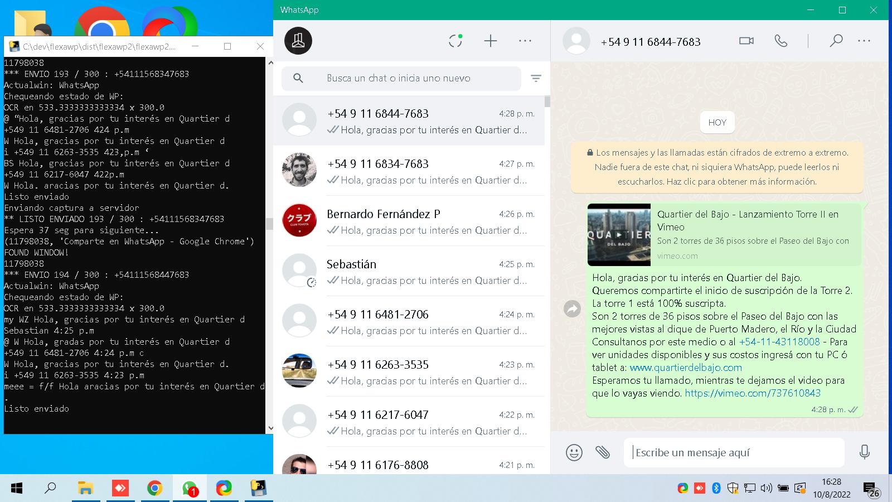
Task: Click the HOY date badge
Action: [x=717, y=123]
